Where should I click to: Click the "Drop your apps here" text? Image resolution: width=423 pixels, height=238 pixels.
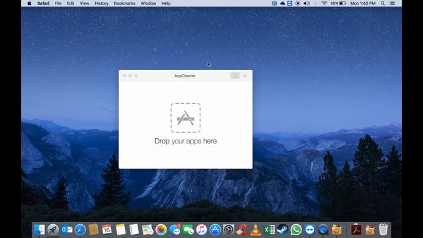pos(186,141)
